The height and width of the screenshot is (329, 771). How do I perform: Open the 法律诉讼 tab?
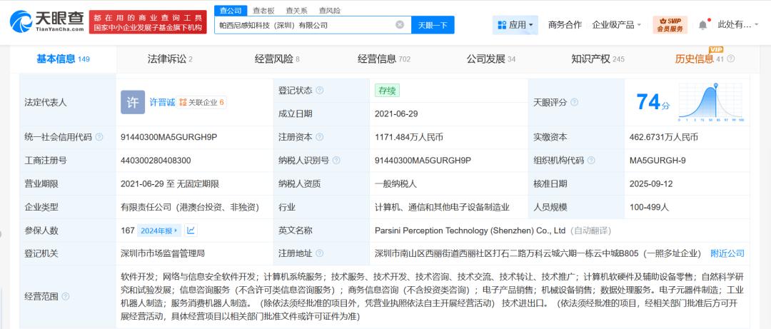(170, 59)
